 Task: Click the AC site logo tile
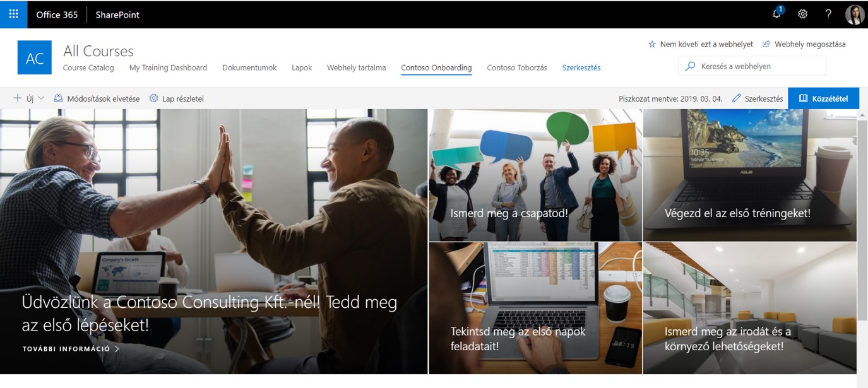(35, 58)
